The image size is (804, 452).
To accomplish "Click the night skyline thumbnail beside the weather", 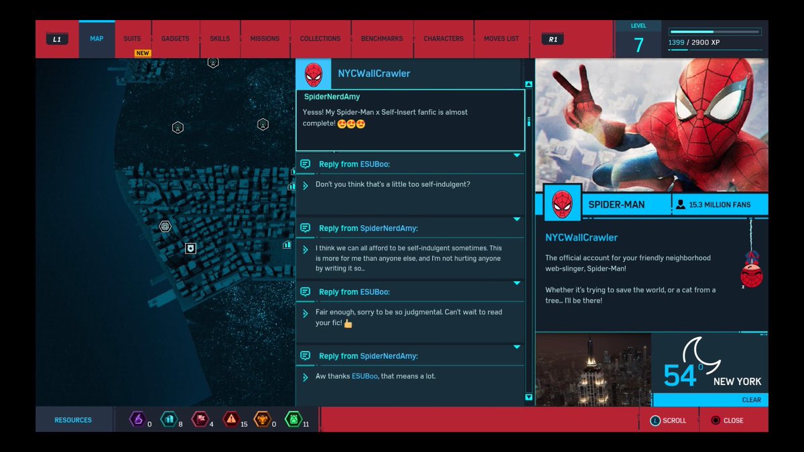I will coord(594,370).
